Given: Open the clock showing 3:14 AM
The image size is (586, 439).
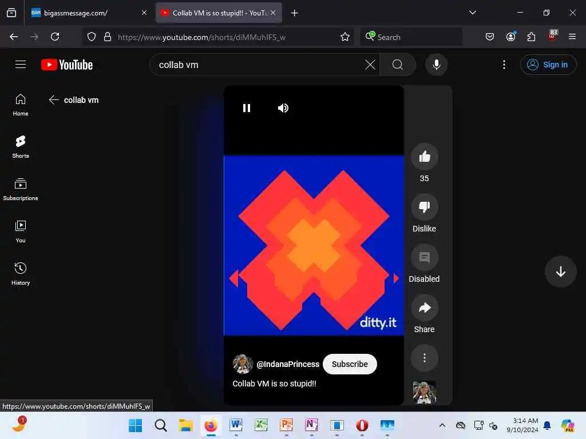Looking at the screenshot, I should 522,425.
